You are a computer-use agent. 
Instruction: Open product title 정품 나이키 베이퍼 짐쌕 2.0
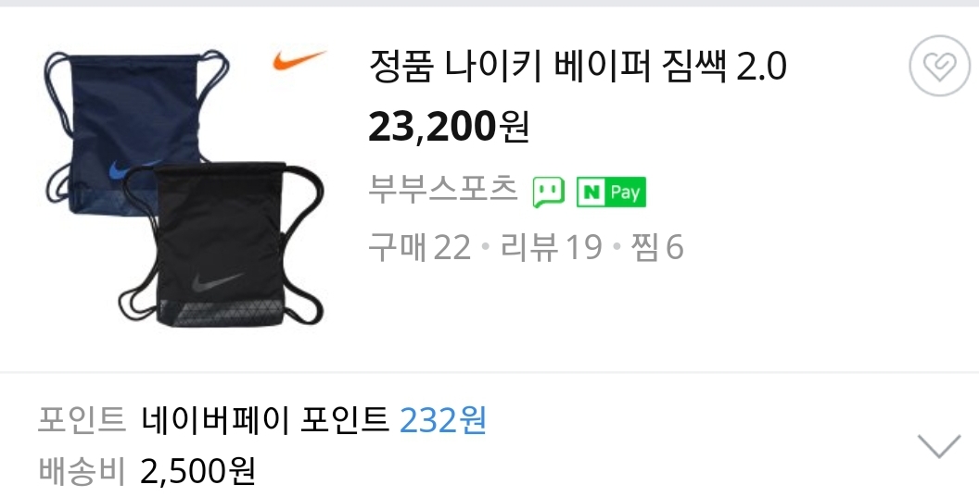pyautogui.click(x=578, y=66)
